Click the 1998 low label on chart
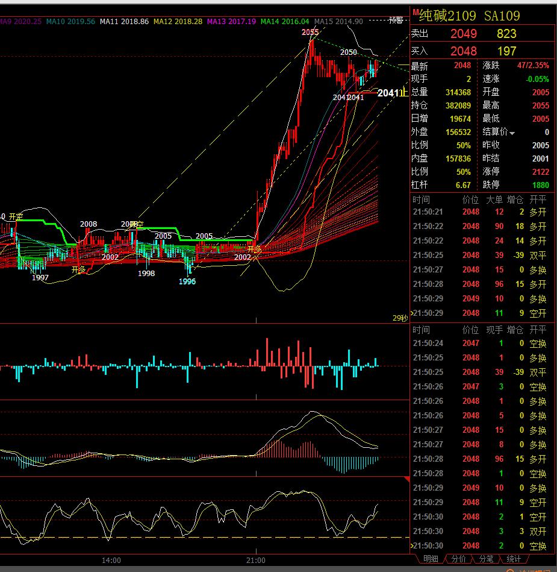This screenshot has width=557, height=572. pos(146,273)
